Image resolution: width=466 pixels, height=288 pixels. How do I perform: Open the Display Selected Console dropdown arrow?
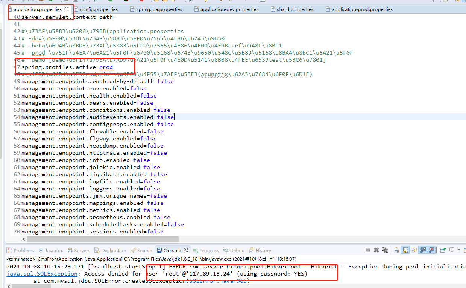tap(459, 250)
